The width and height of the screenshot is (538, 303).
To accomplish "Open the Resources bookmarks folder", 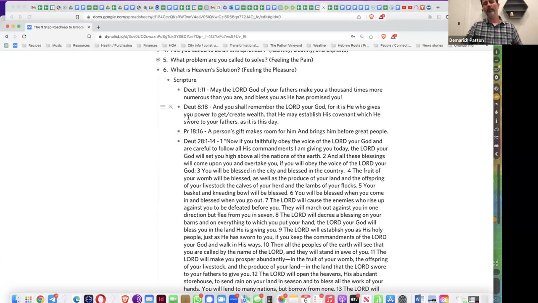I will pos(78,45).
